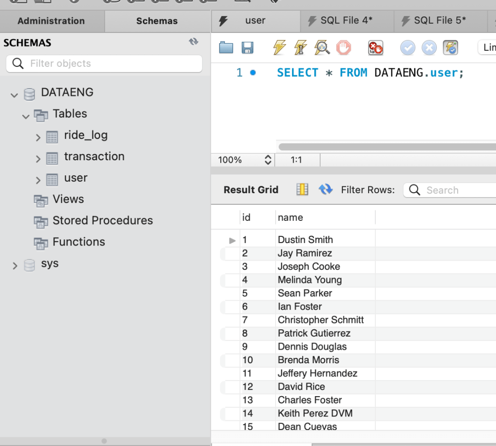496x446 pixels.
Task: Stop query execution with the hand icon
Action: [x=344, y=47]
